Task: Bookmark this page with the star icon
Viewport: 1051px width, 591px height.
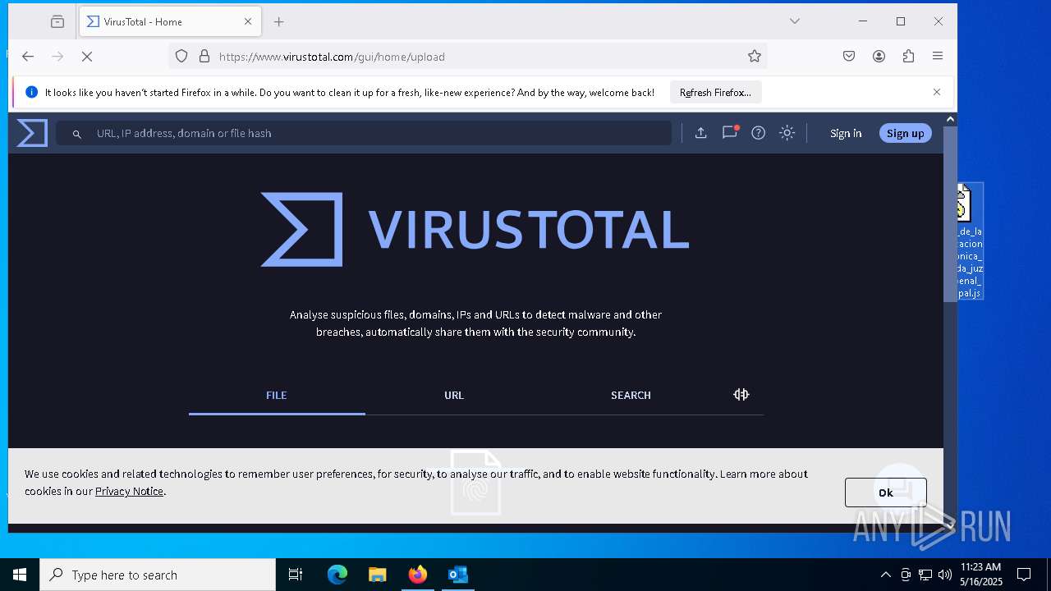Action: (755, 56)
